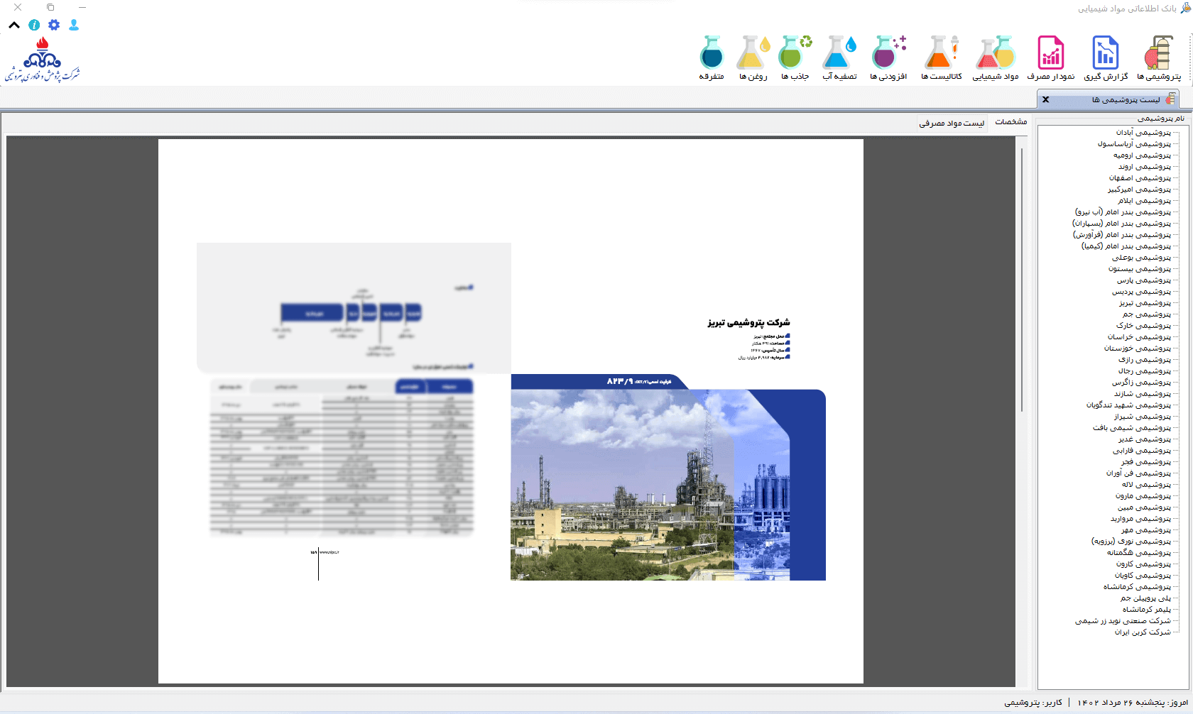Select پتروشیمی بیستون in the list
The image size is (1193, 714).
click(1140, 269)
